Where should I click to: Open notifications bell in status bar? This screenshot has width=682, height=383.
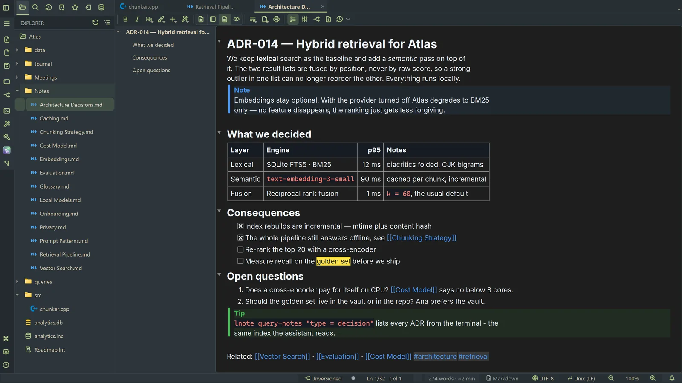(x=672, y=378)
